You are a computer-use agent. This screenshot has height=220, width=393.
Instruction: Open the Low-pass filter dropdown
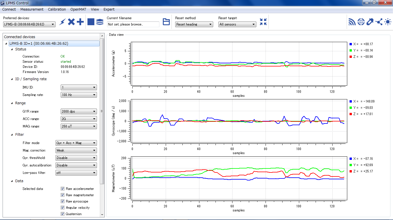pyautogui.click(x=76, y=173)
